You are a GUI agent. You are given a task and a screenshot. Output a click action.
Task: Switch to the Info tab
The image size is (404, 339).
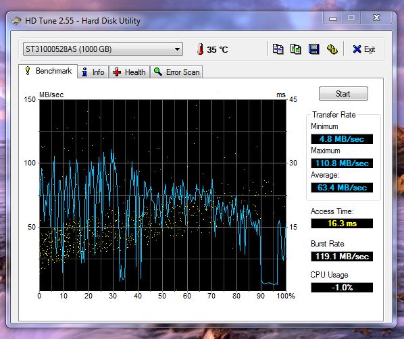click(x=93, y=72)
